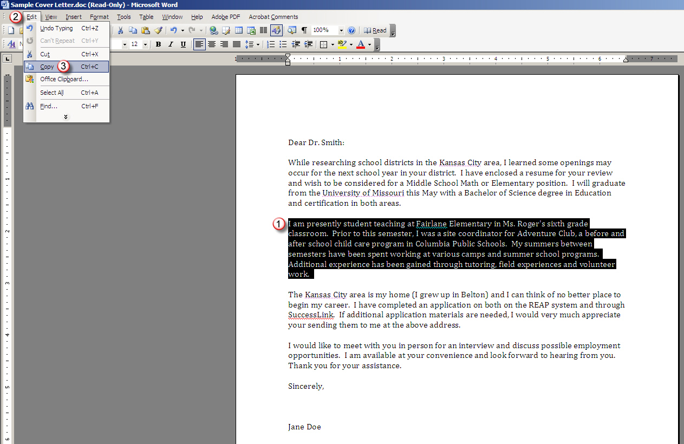Click the Insert Table icon
Screen dimensions: 684x444
[238, 30]
